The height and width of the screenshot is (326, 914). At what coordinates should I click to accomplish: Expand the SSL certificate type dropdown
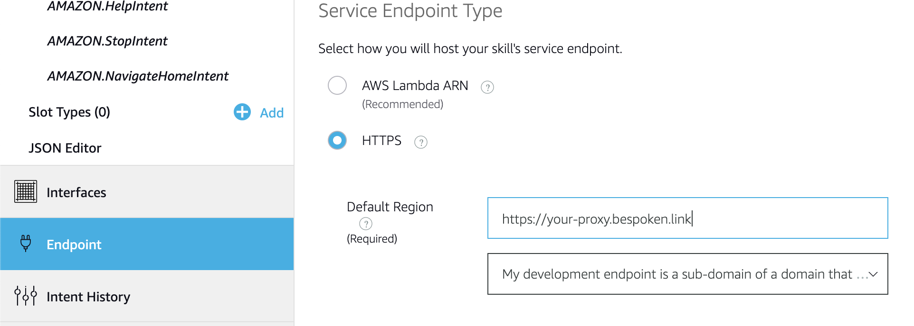687,274
